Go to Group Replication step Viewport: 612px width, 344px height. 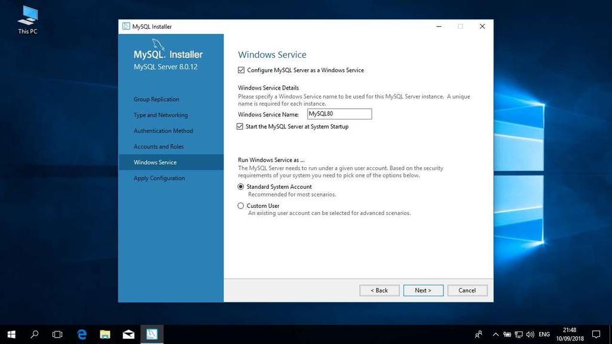click(x=157, y=99)
